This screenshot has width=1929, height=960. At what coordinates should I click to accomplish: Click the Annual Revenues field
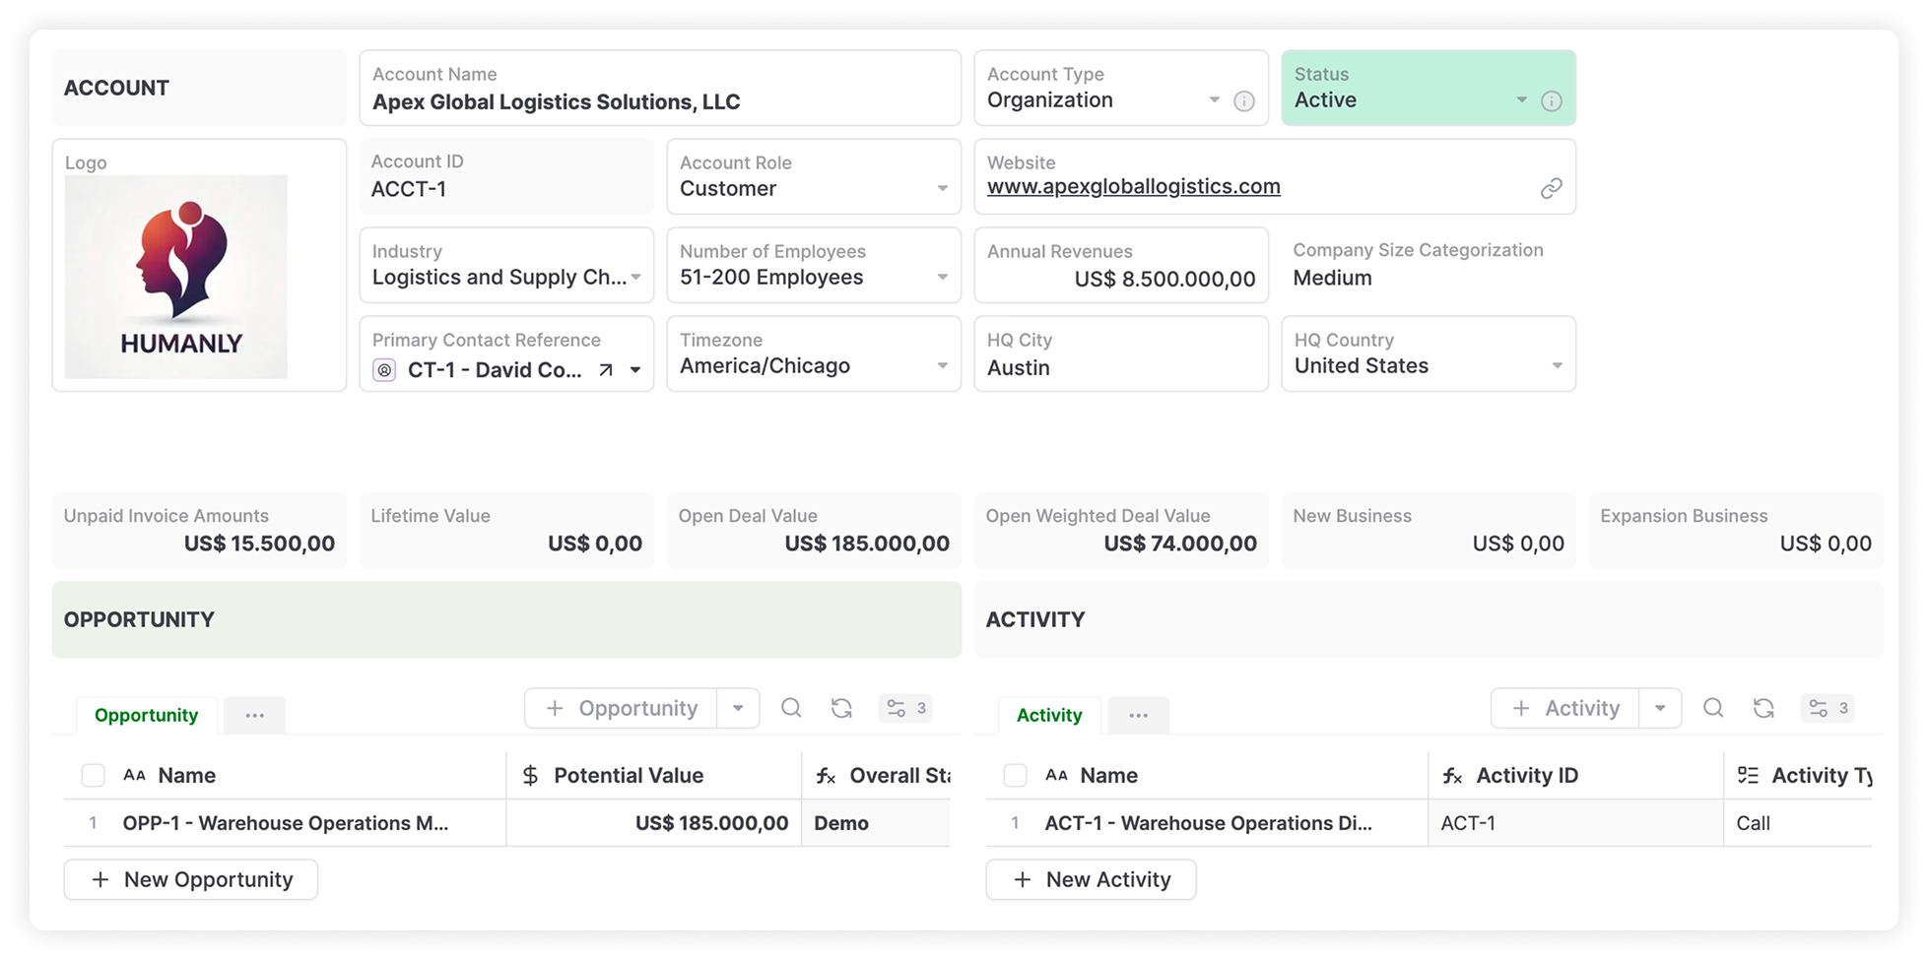pos(1121,265)
